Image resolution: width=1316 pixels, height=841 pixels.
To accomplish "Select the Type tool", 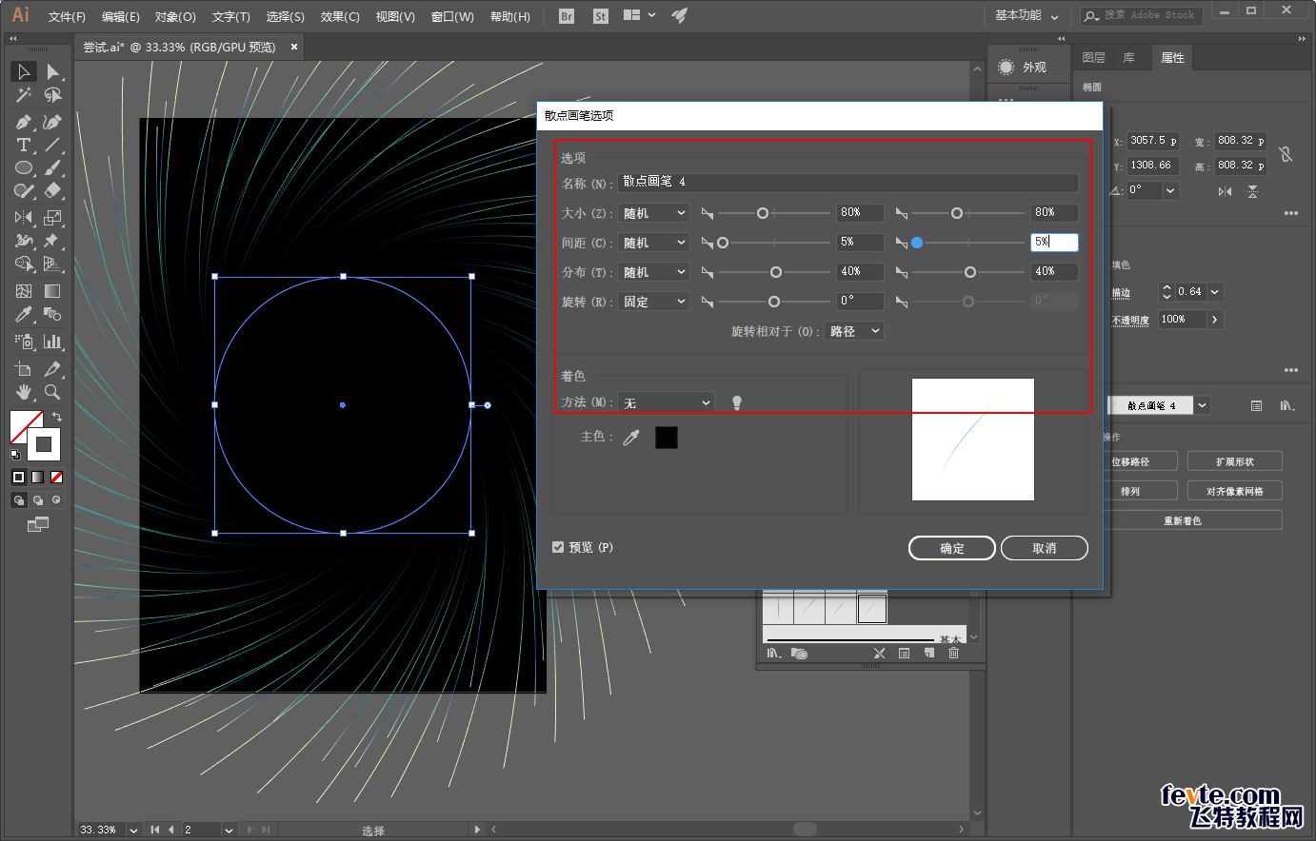I will 24,145.
